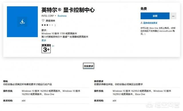Click the INTEL CORP publisher name

[48, 16]
